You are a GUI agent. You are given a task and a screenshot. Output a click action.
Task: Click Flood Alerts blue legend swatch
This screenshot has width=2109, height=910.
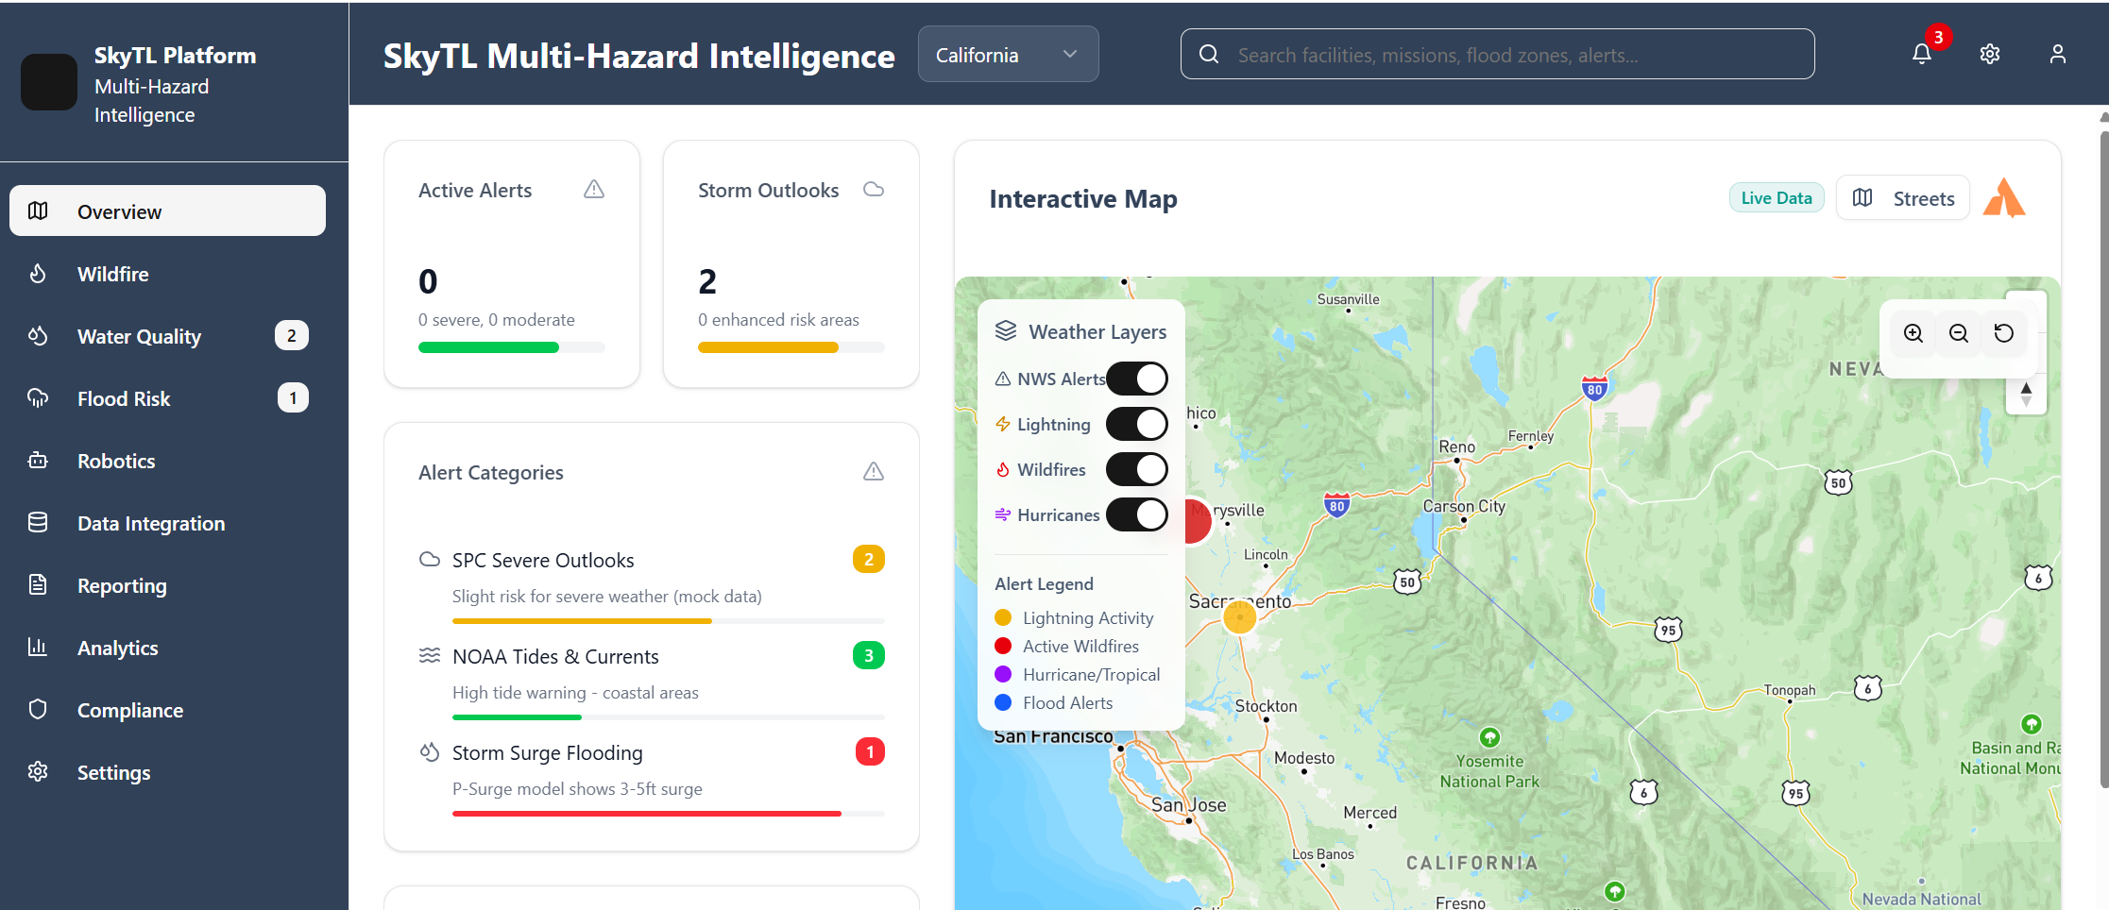1003,702
